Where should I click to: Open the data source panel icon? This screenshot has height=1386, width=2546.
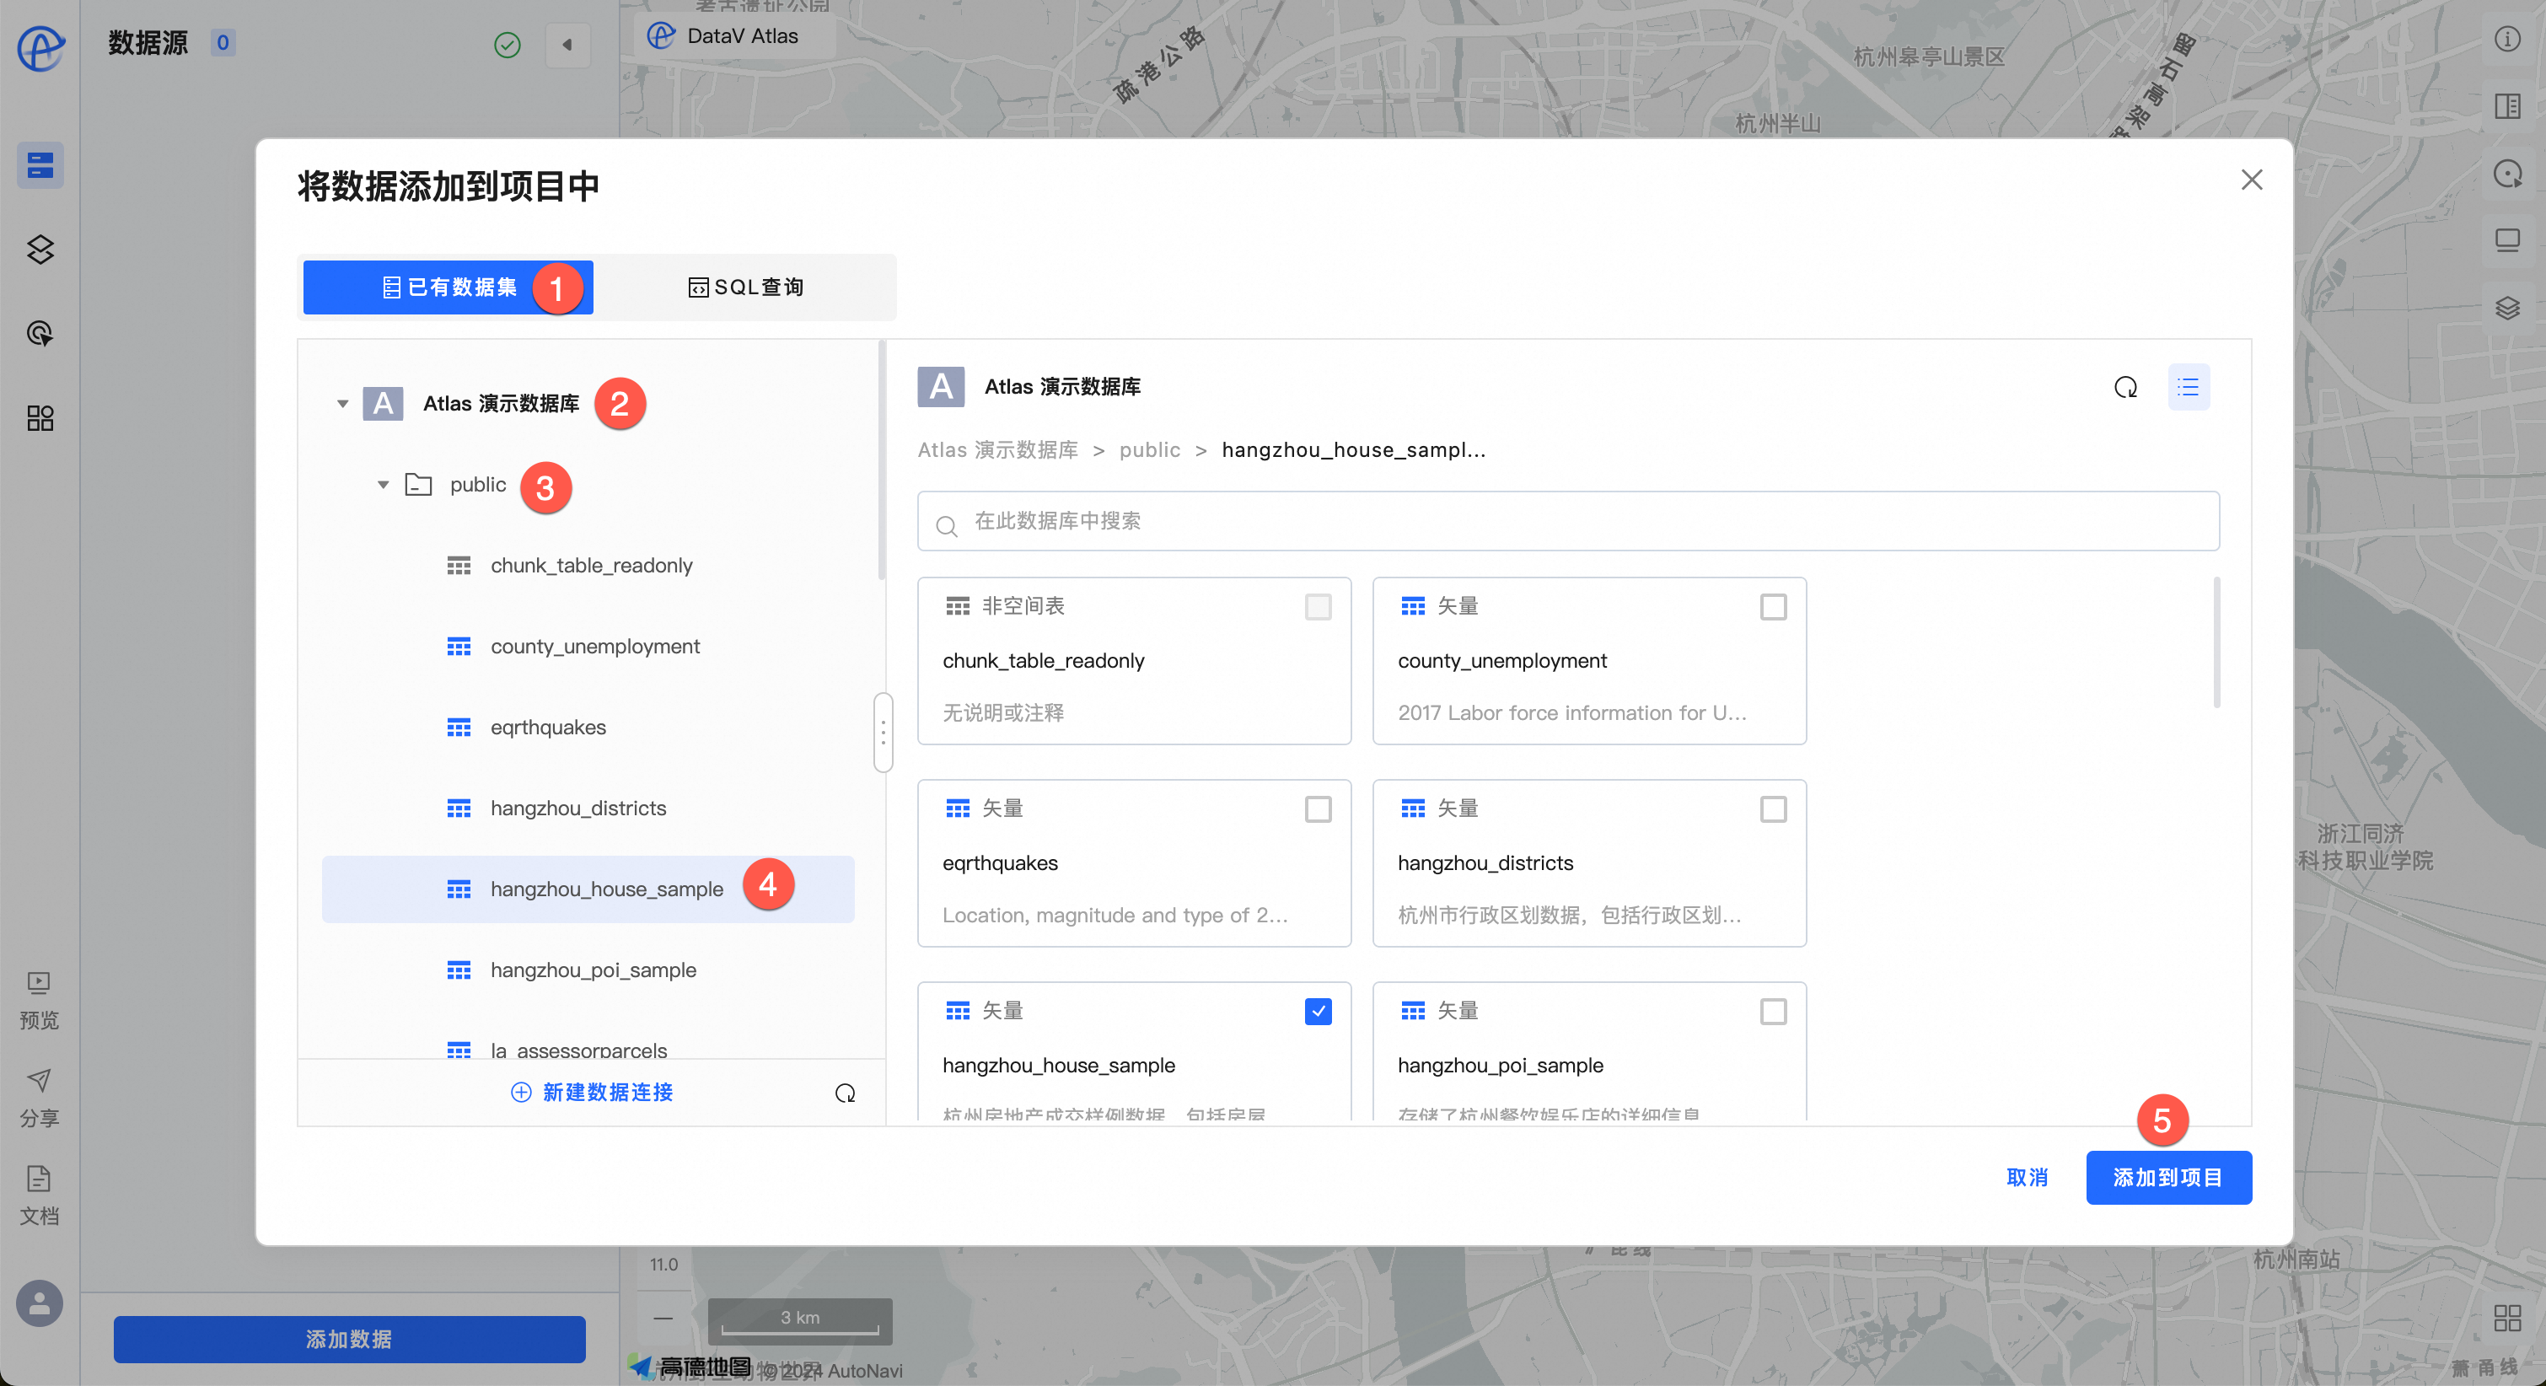click(x=40, y=165)
